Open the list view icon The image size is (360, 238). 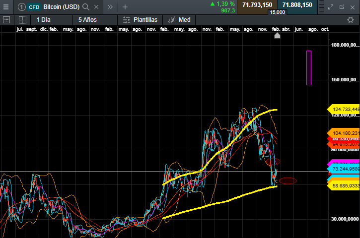[x=6, y=20]
